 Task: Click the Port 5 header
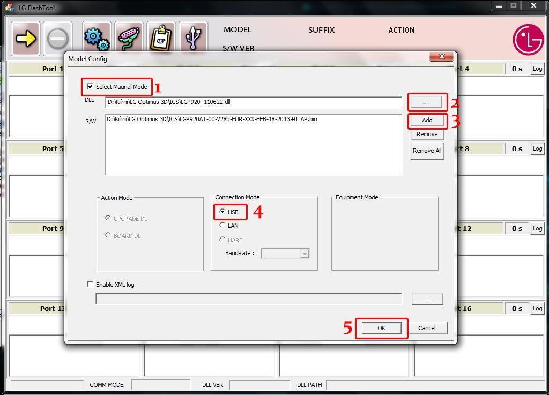coord(37,148)
